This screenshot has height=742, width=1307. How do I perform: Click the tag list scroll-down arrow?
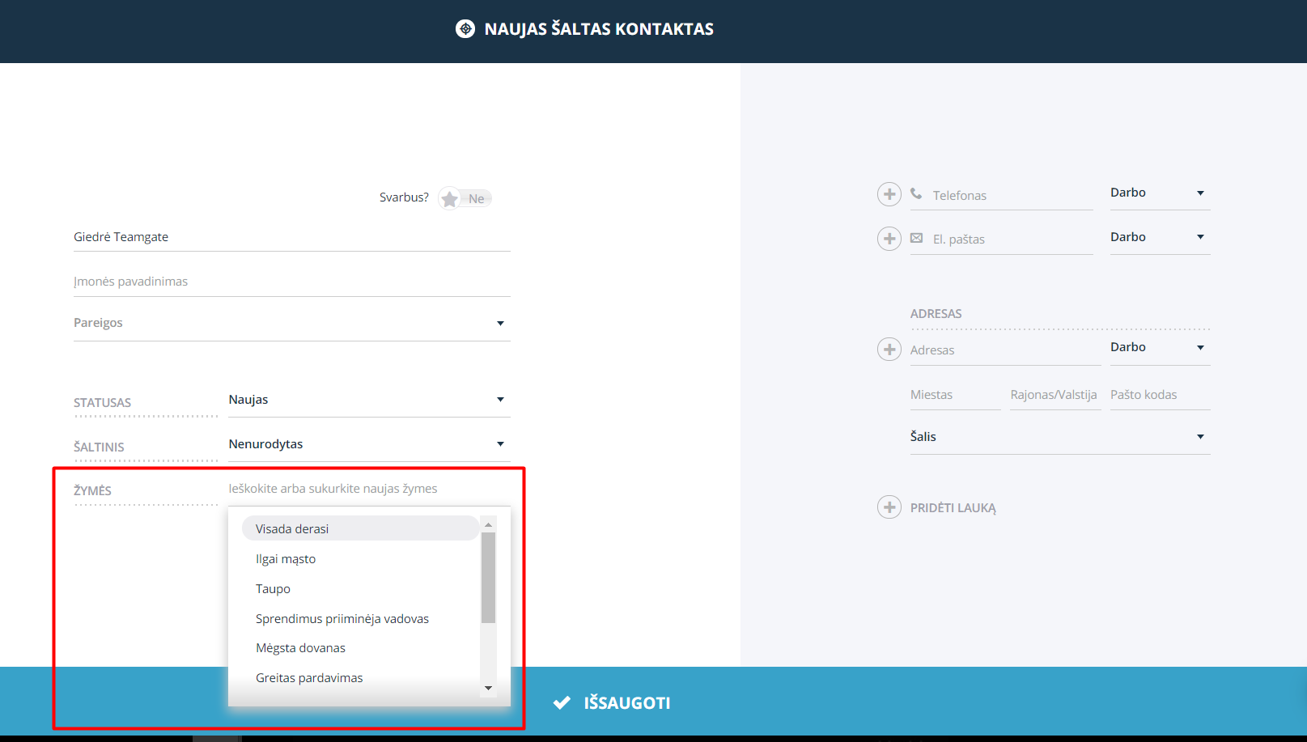tap(488, 689)
